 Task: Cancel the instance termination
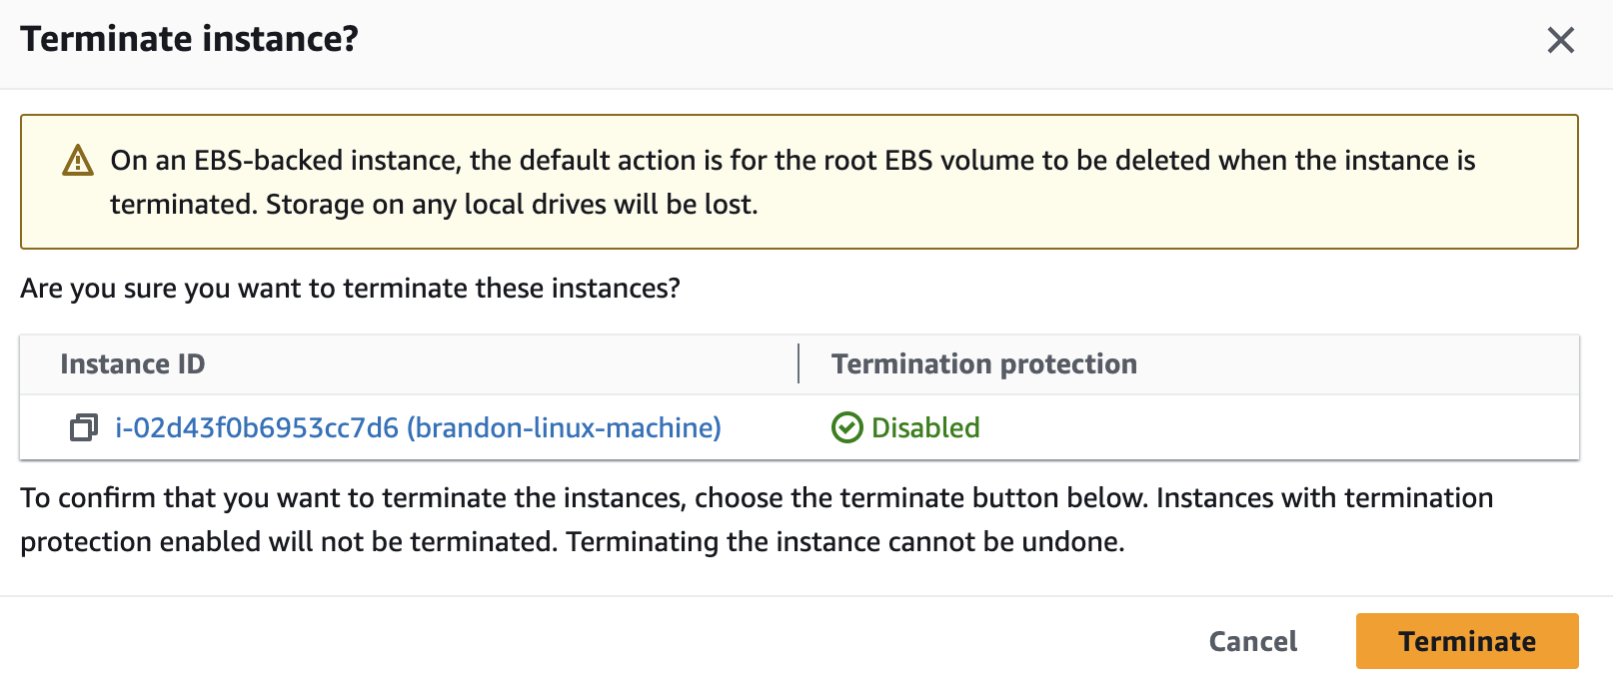tap(1253, 641)
